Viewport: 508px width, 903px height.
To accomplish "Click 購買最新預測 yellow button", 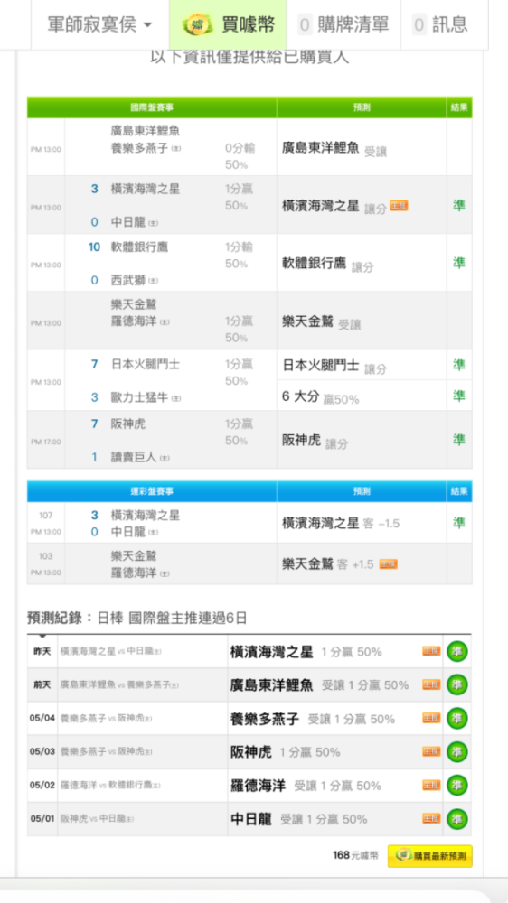I will click(430, 856).
